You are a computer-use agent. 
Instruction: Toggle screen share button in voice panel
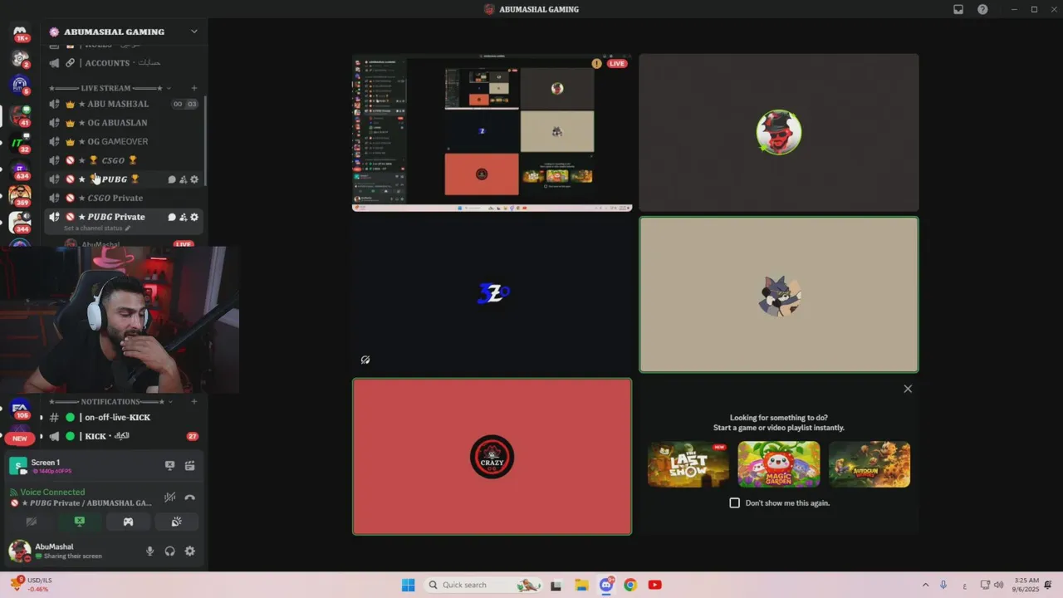[80, 522]
